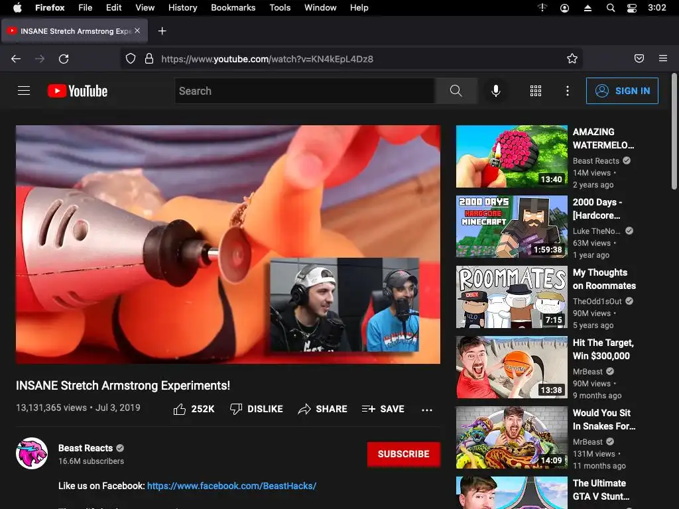The height and width of the screenshot is (509, 679).
Task: Close the INSANE Stretch Armstrong tab
Action: pyautogui.click(x=137, y=30)
